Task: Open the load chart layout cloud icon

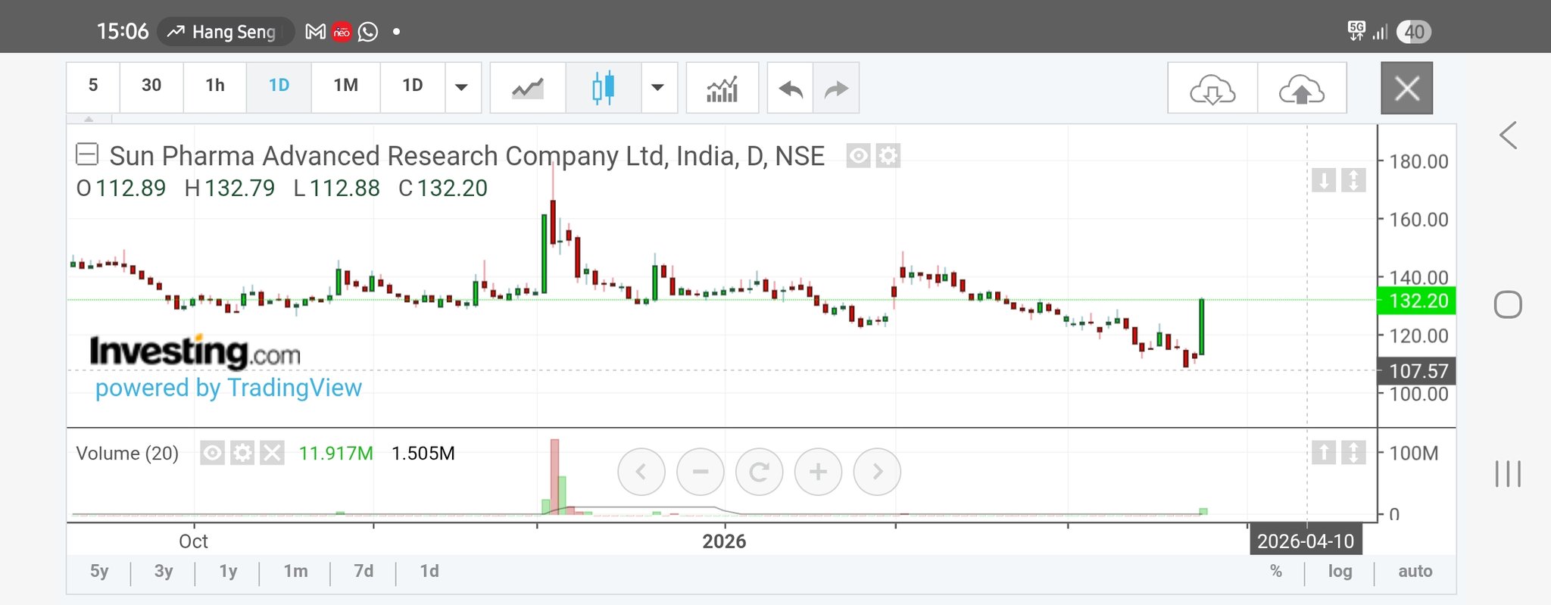Action: pyautogui.click(x=1212, y=88)
